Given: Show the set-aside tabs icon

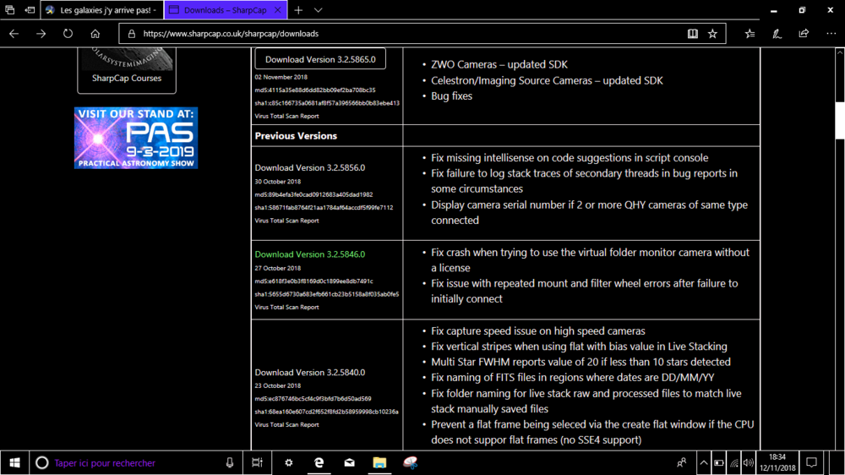Looking at the screenshot, I should click(9, 9).
